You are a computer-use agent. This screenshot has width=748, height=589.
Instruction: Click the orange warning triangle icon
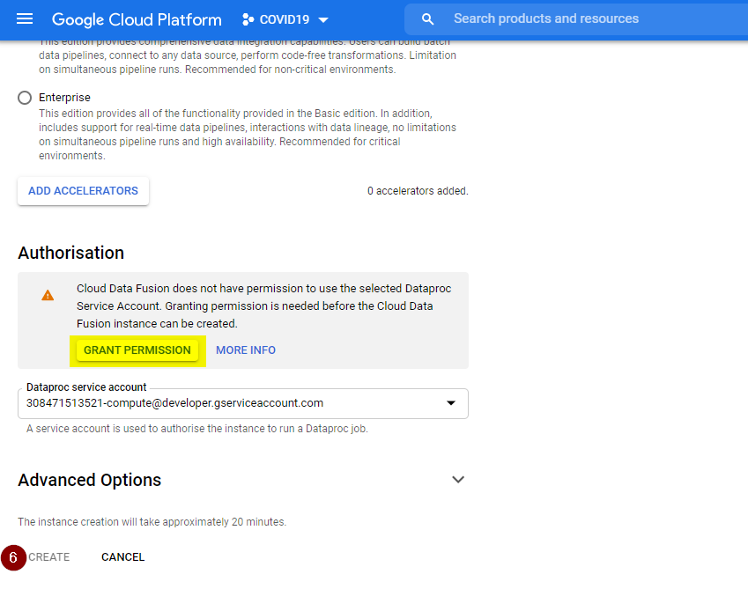48,295
